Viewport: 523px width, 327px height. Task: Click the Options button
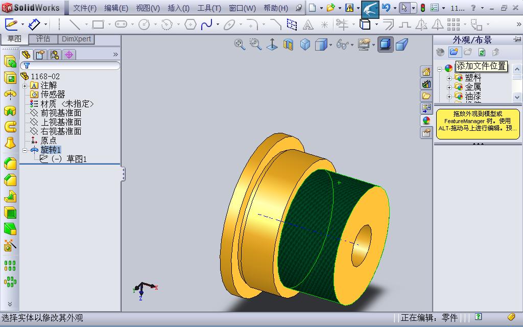tap(434, 8)
